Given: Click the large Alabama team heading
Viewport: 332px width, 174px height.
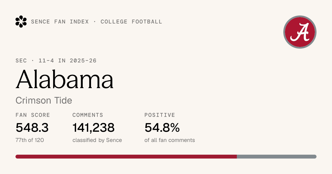Looking at the screenshot, I should (x=65, y=79).
